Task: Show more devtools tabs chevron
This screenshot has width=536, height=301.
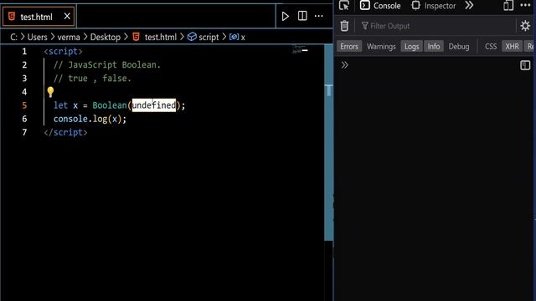Action: pos(469,6)
